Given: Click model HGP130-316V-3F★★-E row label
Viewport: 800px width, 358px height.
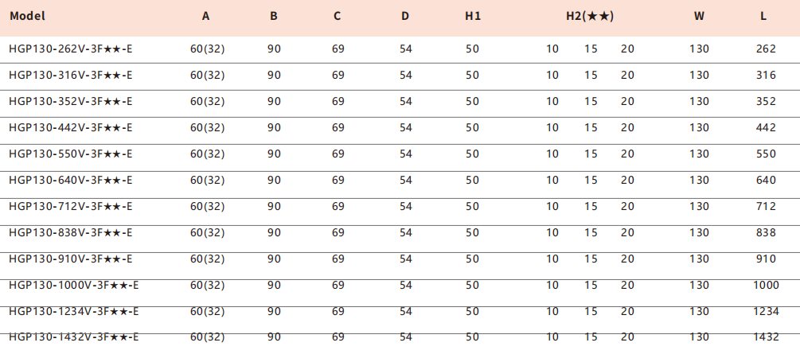Looking at the screenshot, I should [x=71, y=76].
